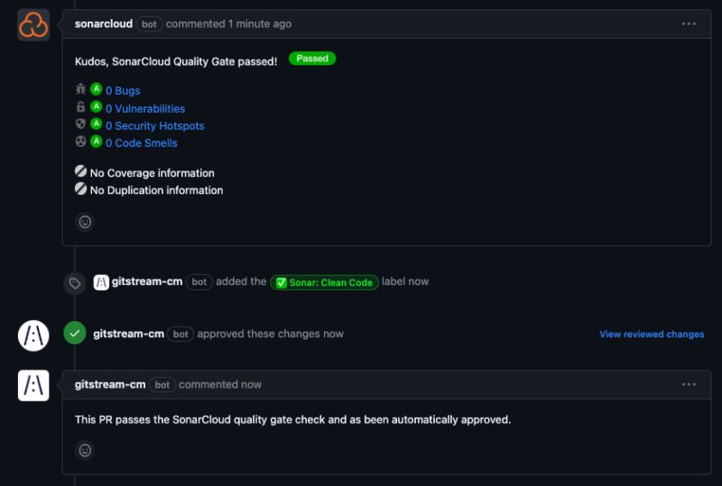Open the 0 Security Hotspots link
Image resolution: width=722 pixels, height=486 pixels.
pyautogui.click(x=154, y=126)
